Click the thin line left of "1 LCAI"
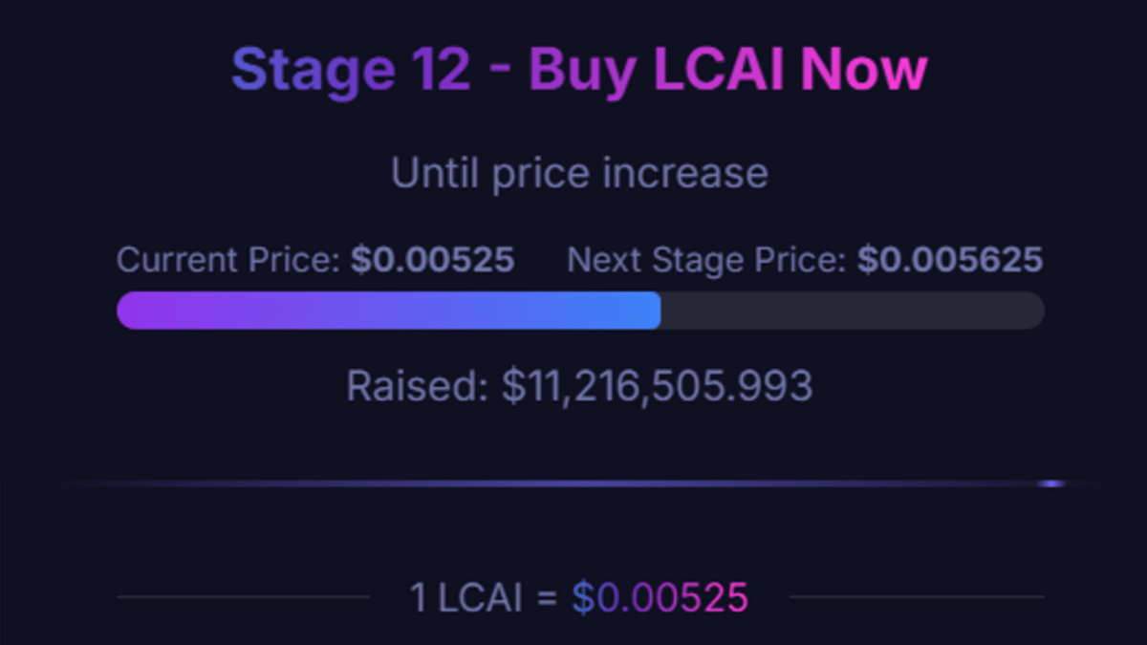Viewport: 1147px width, 645px height. [243, 598]
